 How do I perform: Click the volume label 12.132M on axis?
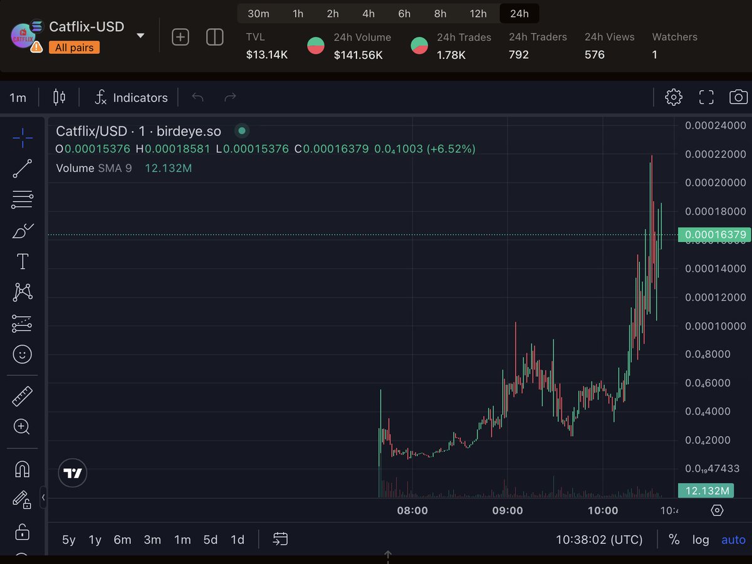[x=707, y=491]
